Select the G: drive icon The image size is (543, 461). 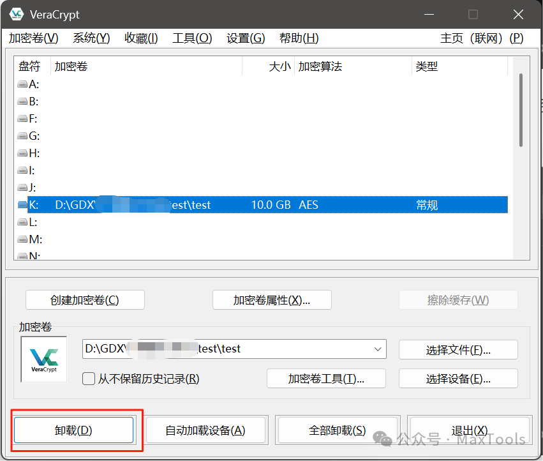[22, 136]
